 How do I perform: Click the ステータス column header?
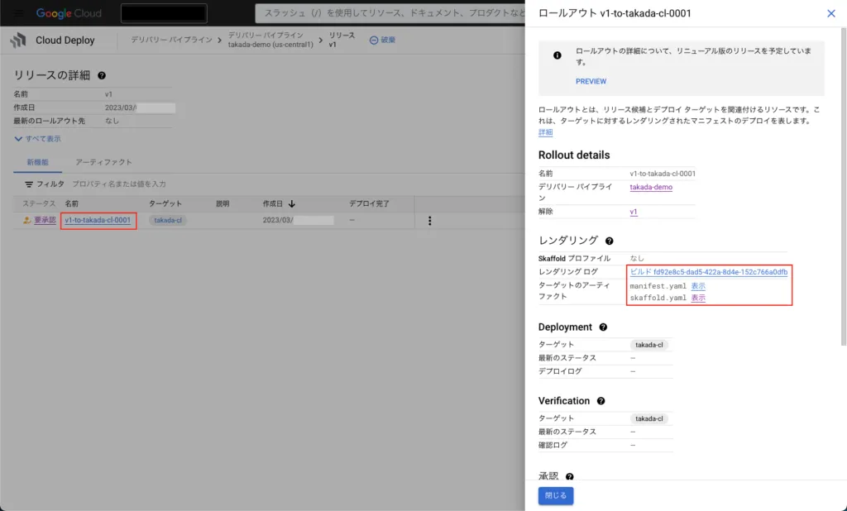coord(39,203)
